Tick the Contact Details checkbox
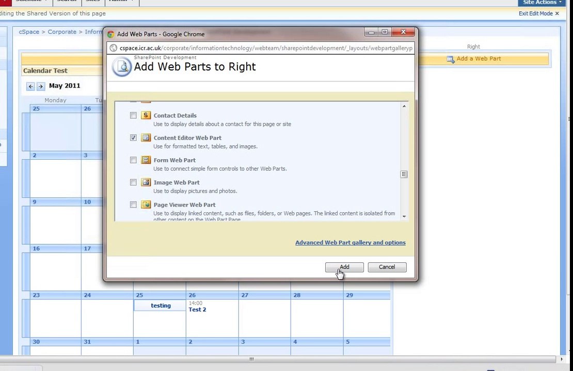573x371 pixels. (x=133, y=115)
